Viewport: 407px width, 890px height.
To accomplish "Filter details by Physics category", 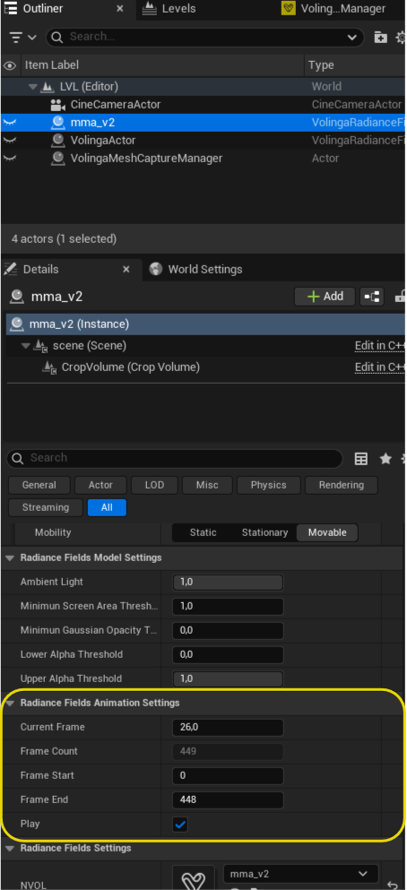I will click(269, 485).
